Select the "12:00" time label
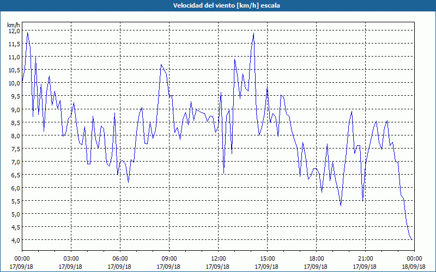436x272 pixels. pyautogui.click(x=218, y=259)
